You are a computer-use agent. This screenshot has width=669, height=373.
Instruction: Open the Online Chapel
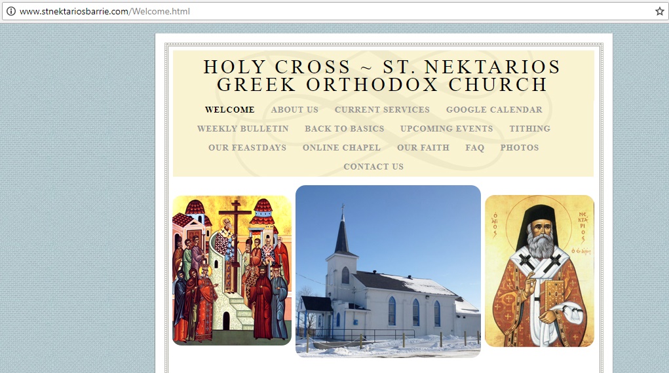tap(341, 147)
